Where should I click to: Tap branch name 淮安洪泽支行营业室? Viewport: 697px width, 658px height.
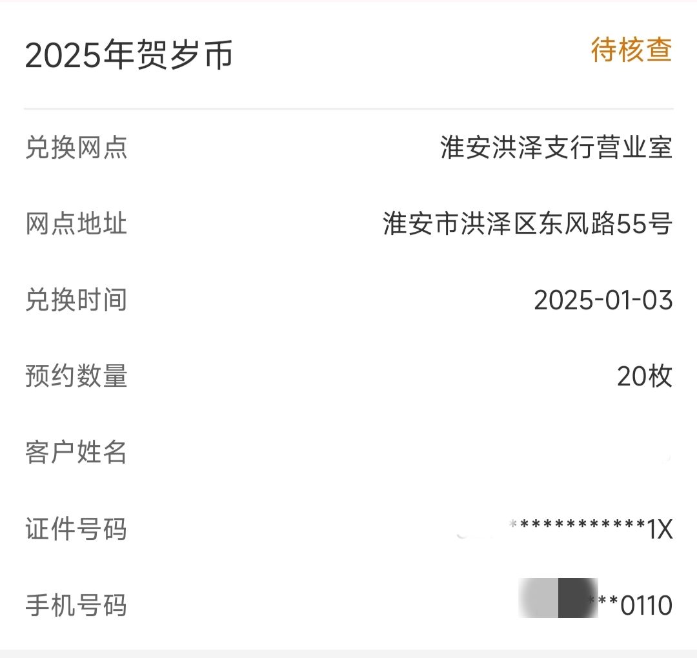click(556, 147)
